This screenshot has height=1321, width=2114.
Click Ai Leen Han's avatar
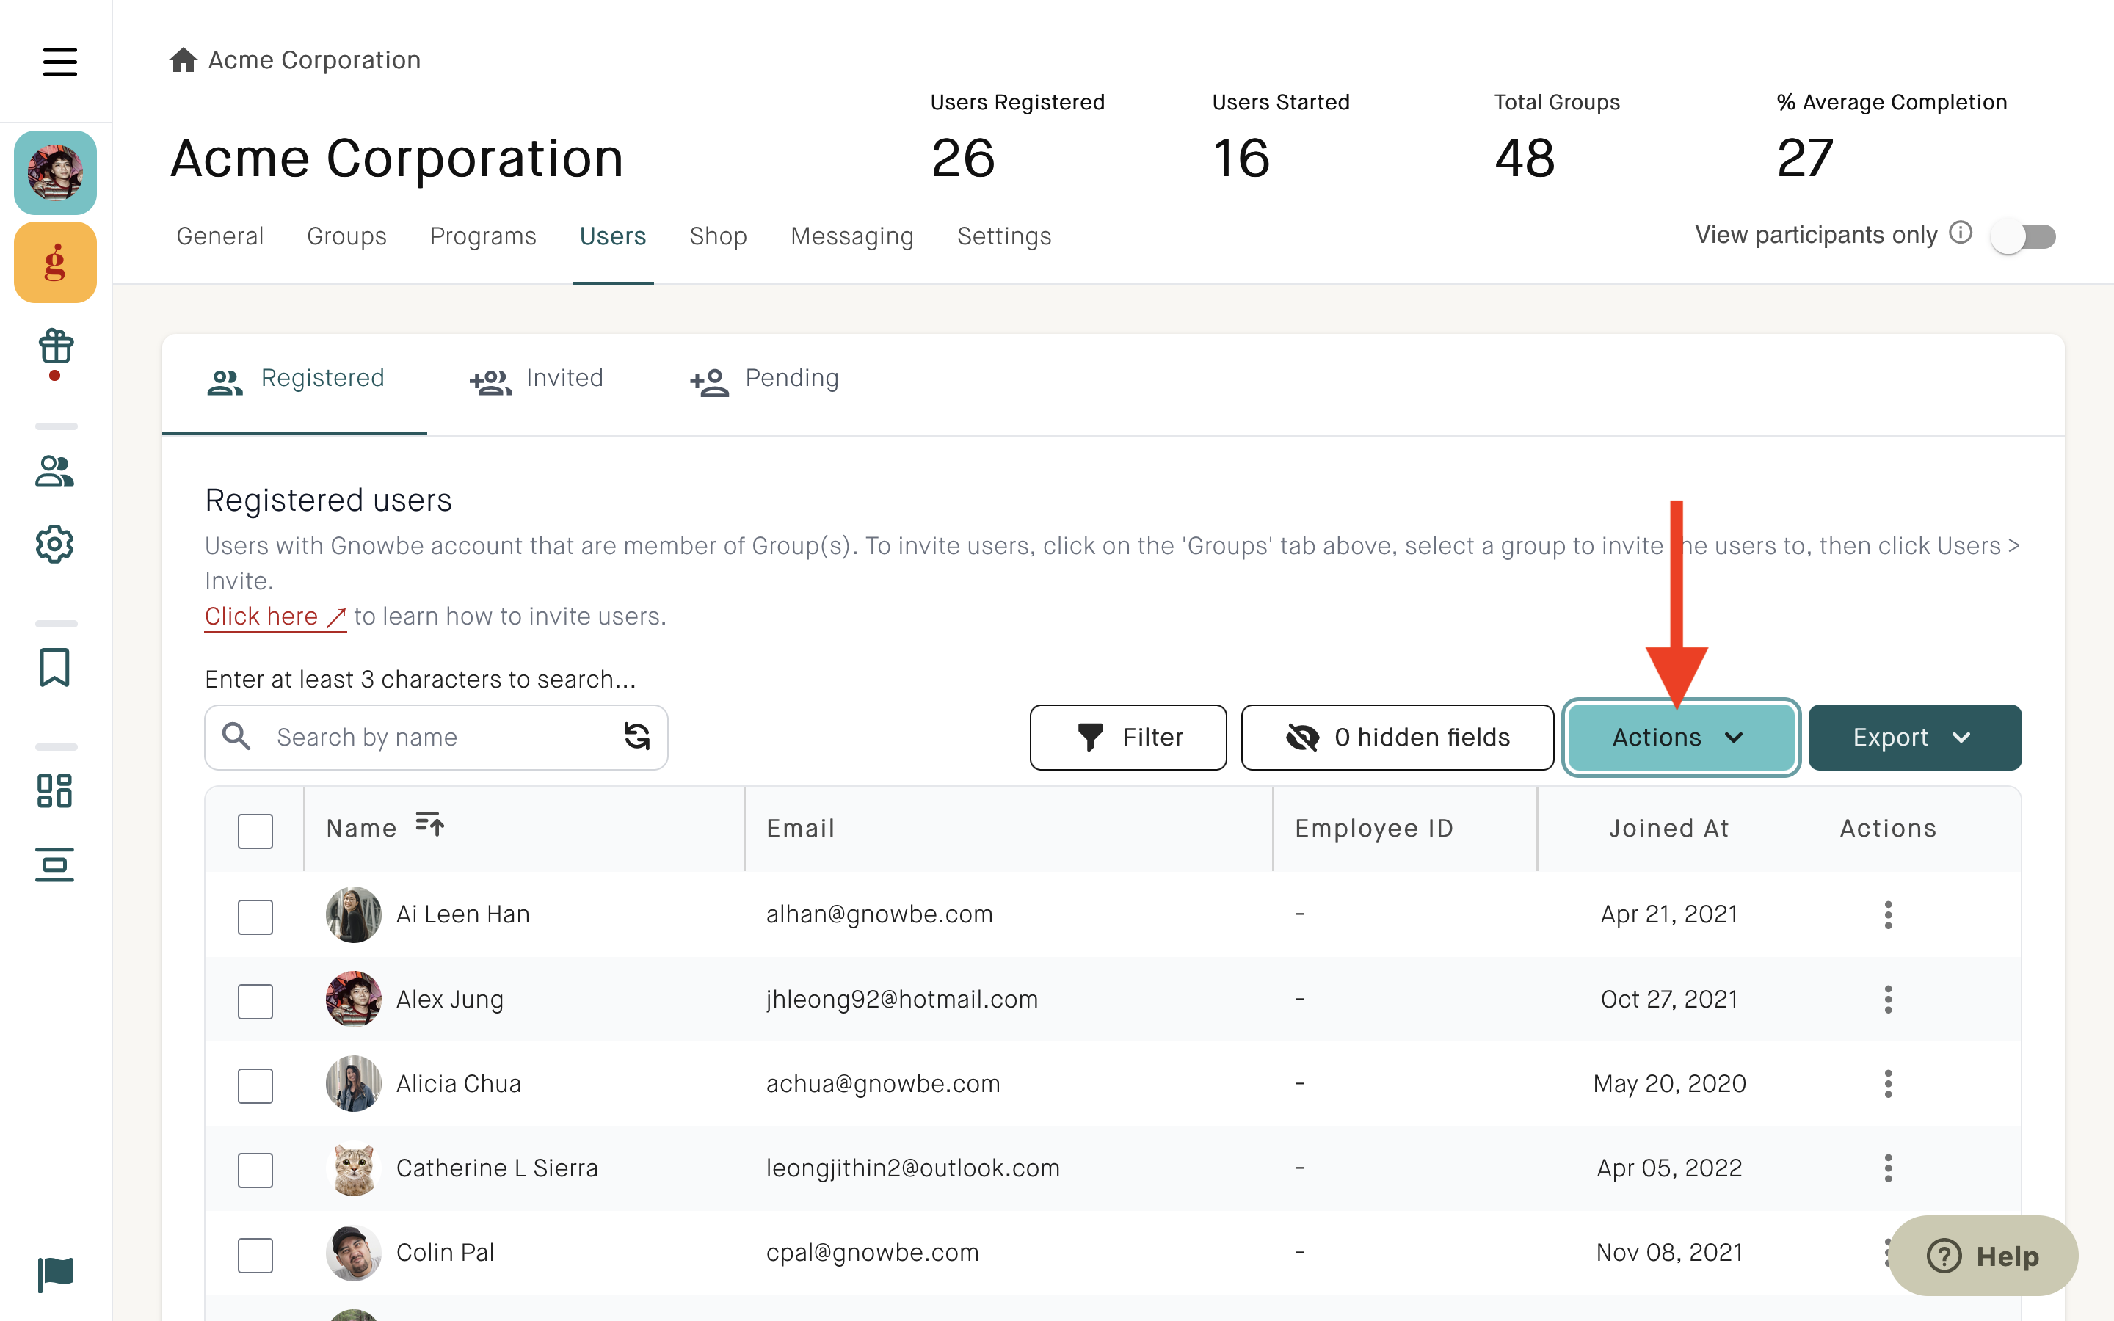[354, 914]
